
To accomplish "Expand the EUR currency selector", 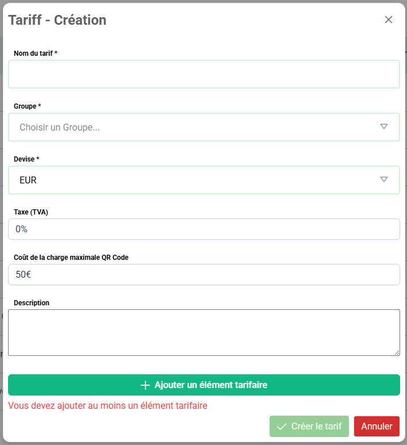I will (195, 180).
